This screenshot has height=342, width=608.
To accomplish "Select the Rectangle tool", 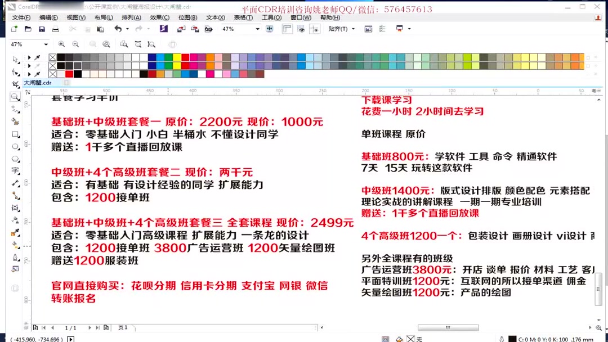I will coord(15,134).
